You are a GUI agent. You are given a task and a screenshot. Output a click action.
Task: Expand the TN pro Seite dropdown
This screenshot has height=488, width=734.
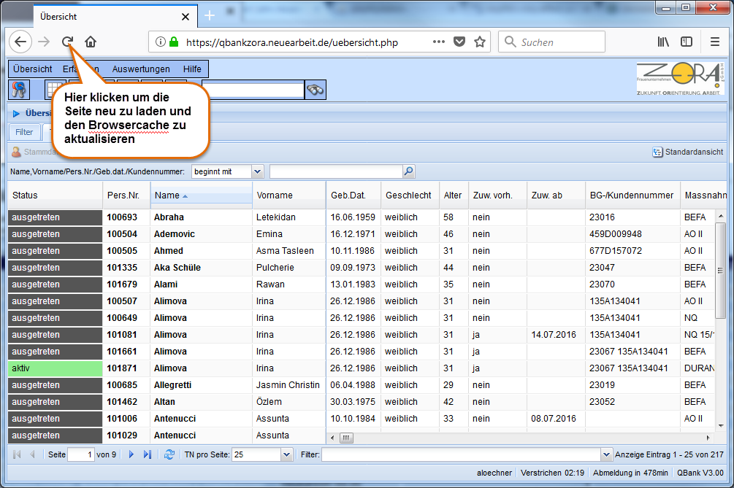click(286, 454)
